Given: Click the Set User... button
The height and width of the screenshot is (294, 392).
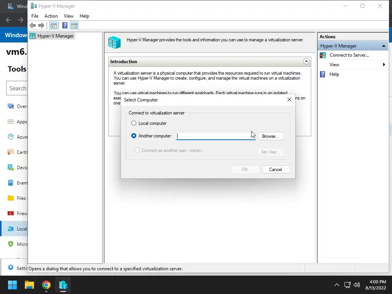Looking at the screenshot, I should 271,152.
